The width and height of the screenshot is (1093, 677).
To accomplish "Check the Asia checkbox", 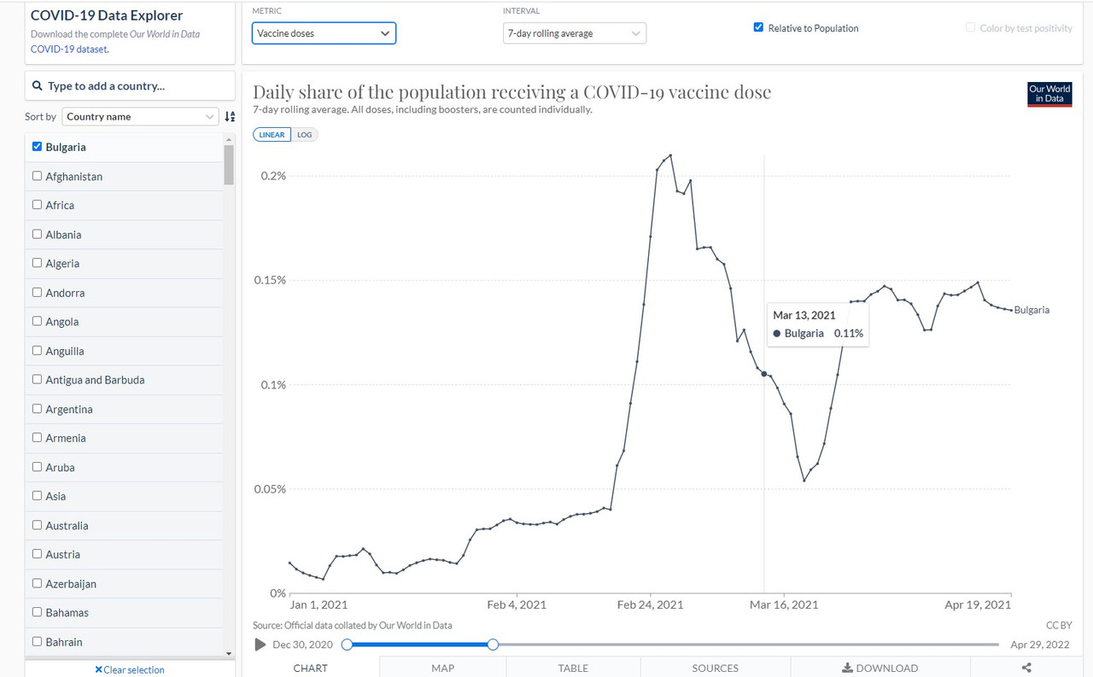I will pos(37,495).
